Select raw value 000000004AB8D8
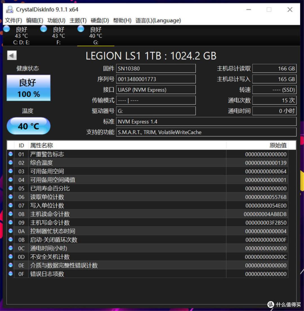Image resolution: width=304 pixels, height=311 pixels. click(265, 214)
